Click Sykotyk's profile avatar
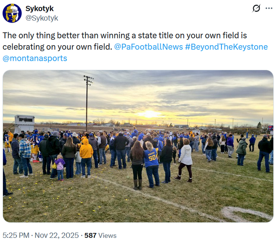 12,13
